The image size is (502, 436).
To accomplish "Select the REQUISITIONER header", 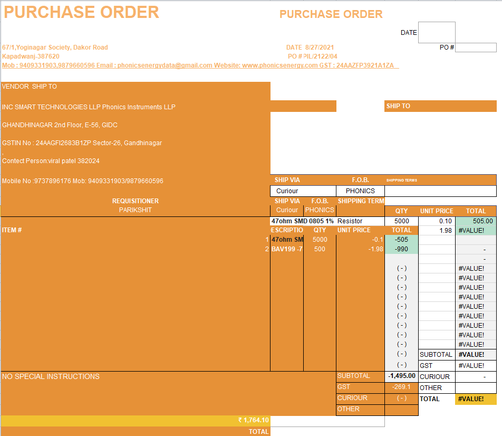I will 136,201.
